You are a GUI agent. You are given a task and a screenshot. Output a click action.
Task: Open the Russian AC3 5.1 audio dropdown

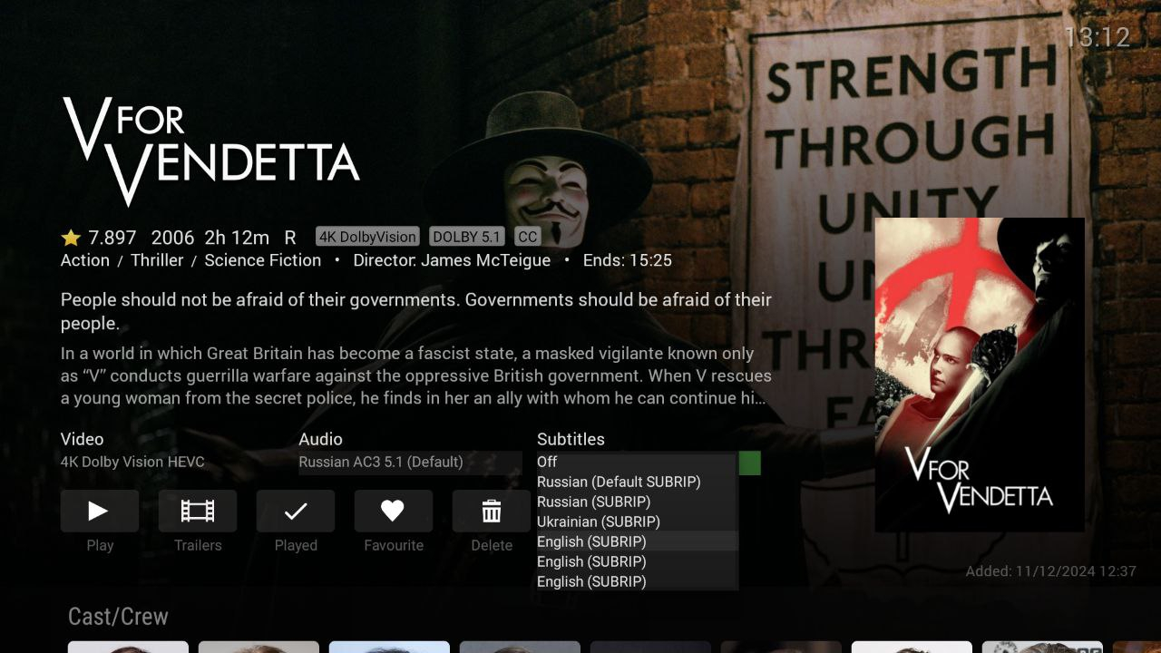pyautogui.click(x=410, y=463)
